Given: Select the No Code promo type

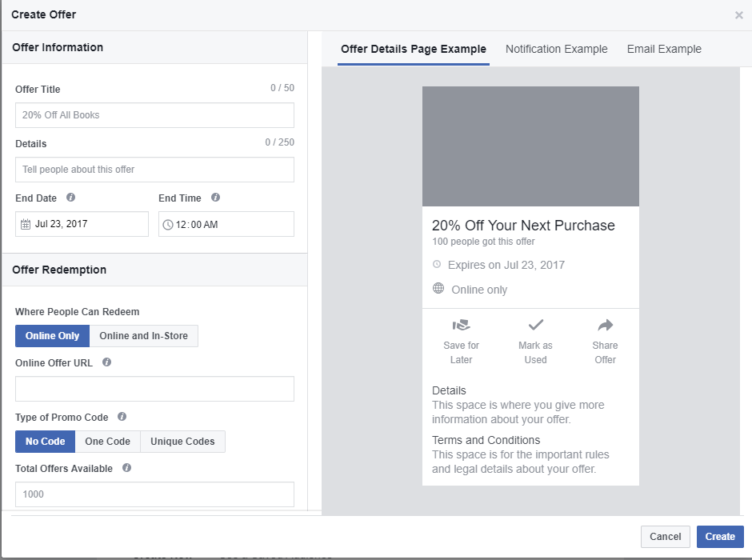Looking at the screenshot, I should pyautogui.click(x=45, y=442).
